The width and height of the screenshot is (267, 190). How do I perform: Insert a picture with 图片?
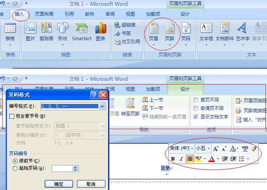[x=30, y=32]
